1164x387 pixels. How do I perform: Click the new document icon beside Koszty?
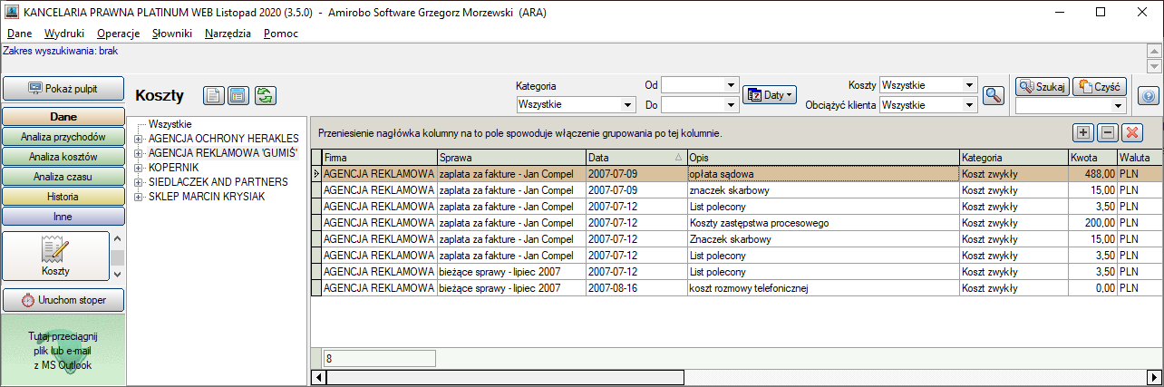pos(213,95)
